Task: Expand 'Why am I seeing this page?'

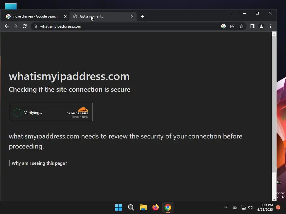Action: pos(39,163)
